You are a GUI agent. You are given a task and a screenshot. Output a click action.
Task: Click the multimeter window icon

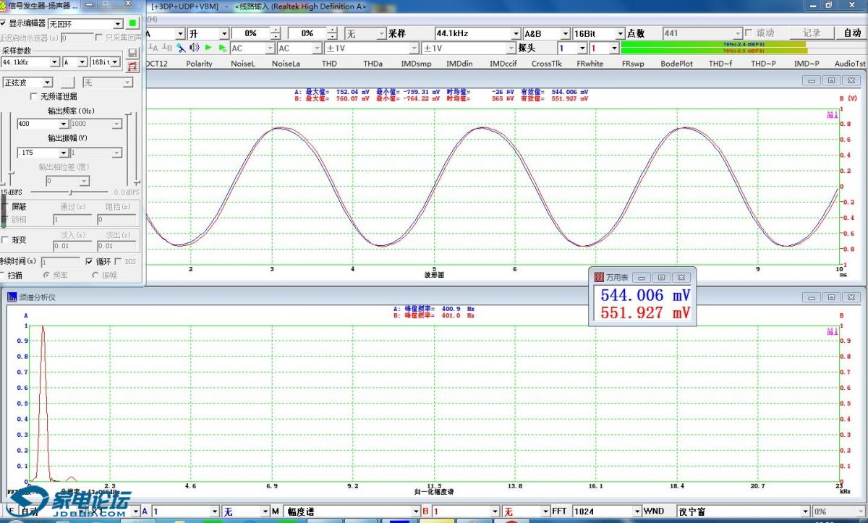(598, 277)
